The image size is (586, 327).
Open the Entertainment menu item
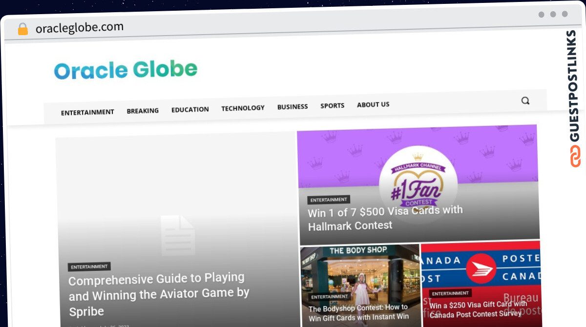87,112
